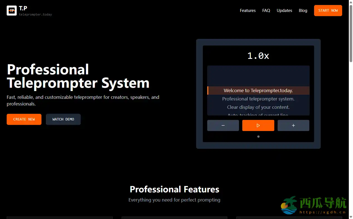Click the CREATE NEW button
Screen dimensions: 353x219
point(24,119)
